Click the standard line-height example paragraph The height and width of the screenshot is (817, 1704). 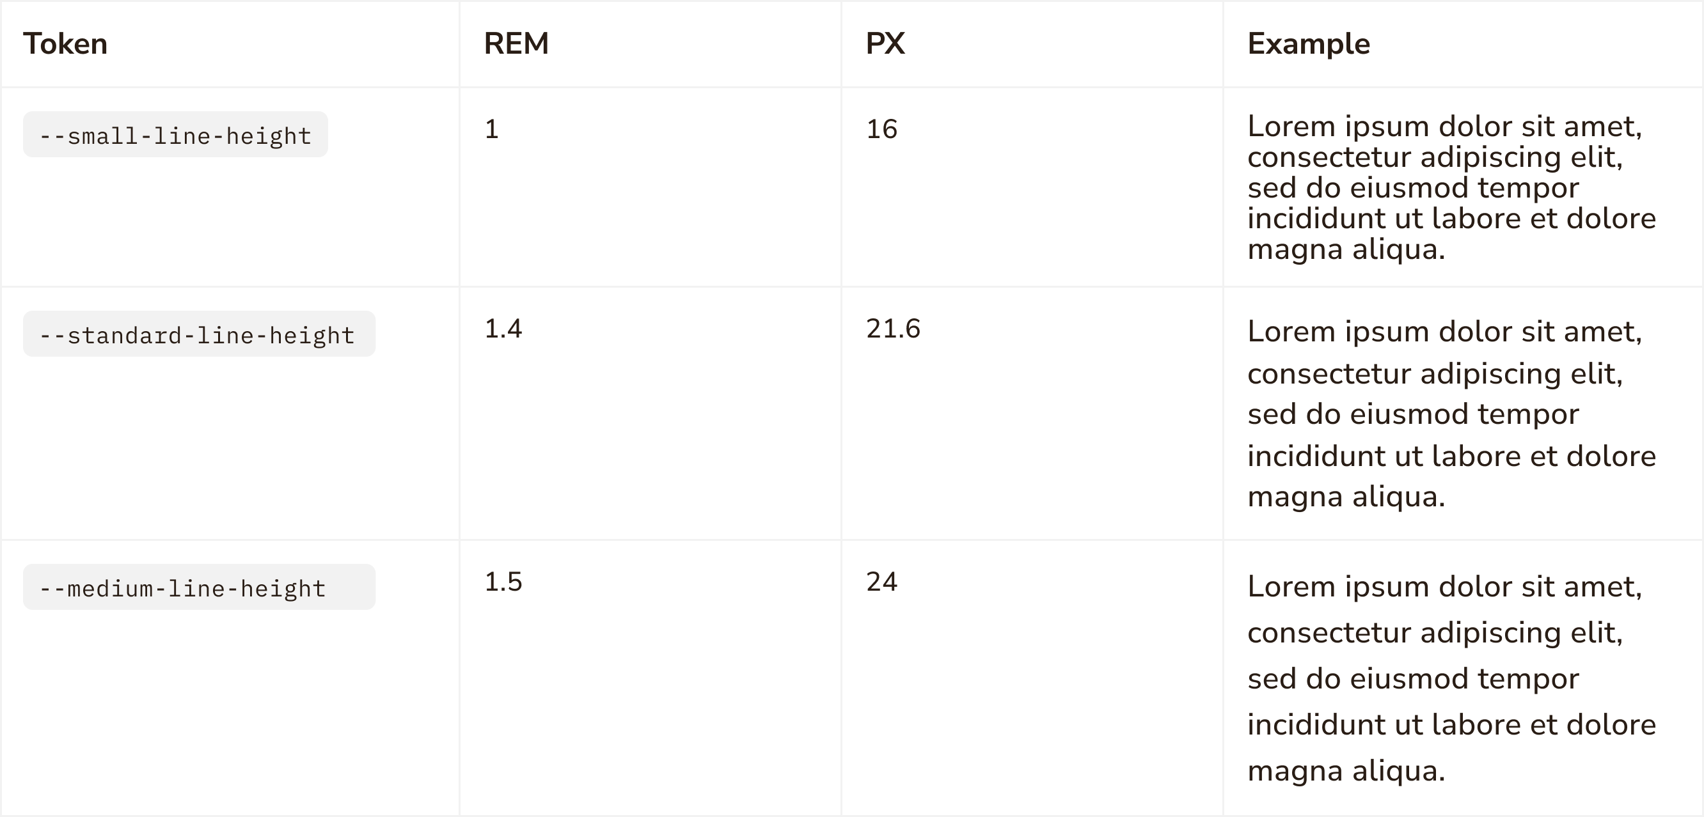point(1451,414)
